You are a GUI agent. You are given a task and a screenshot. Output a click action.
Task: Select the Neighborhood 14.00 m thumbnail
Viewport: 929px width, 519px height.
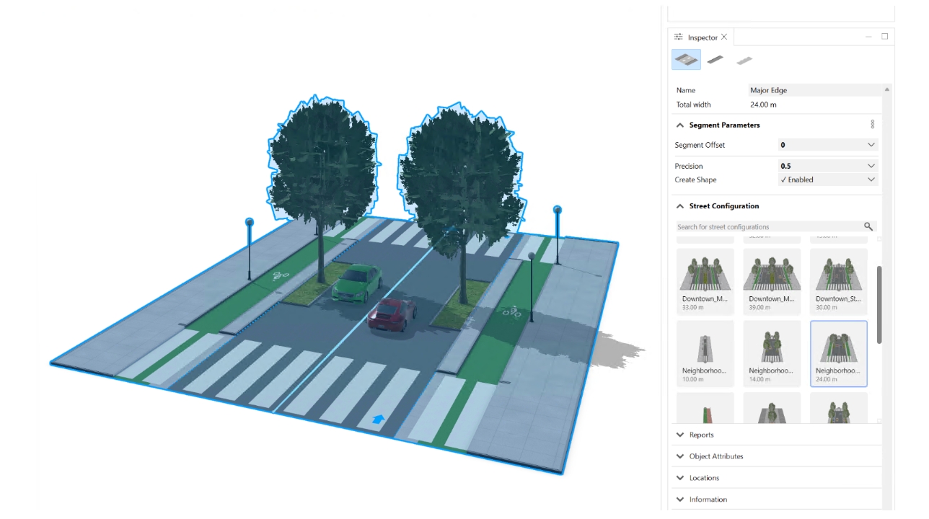click(x=772, y=353)
